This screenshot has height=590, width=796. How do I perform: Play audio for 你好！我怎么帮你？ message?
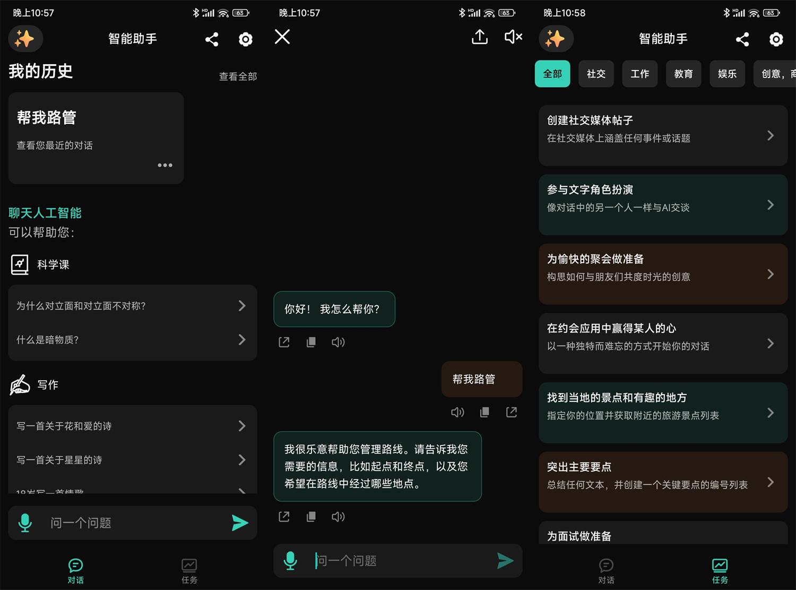338,342
